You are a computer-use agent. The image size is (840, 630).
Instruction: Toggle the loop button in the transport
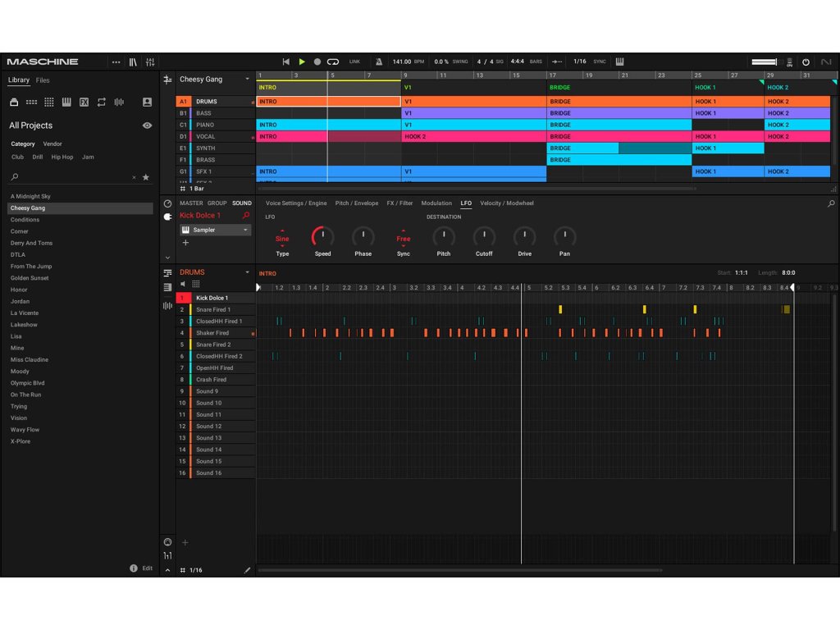click(x=333, y=62)
